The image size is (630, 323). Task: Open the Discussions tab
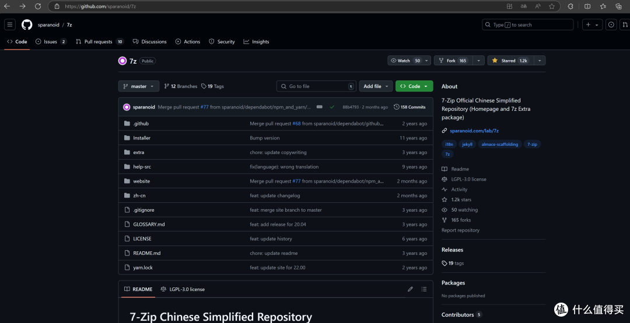(x=149, y=42)
